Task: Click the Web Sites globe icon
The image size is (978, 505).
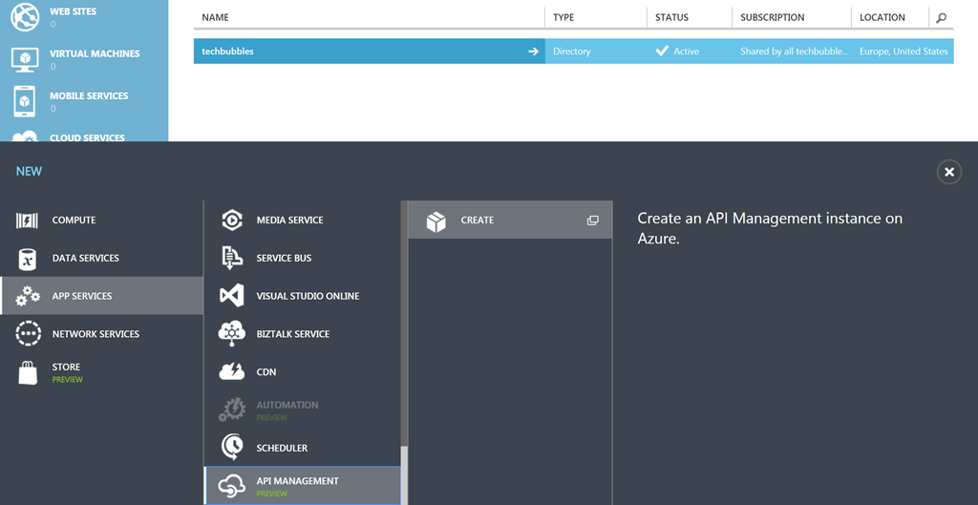Action: pos(24,17)
